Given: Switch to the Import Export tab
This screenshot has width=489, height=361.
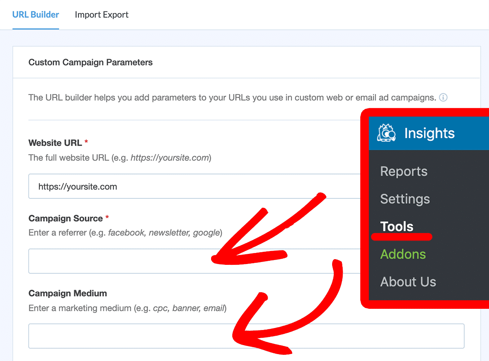Looking at the screenshot, I should coord(101,15).
